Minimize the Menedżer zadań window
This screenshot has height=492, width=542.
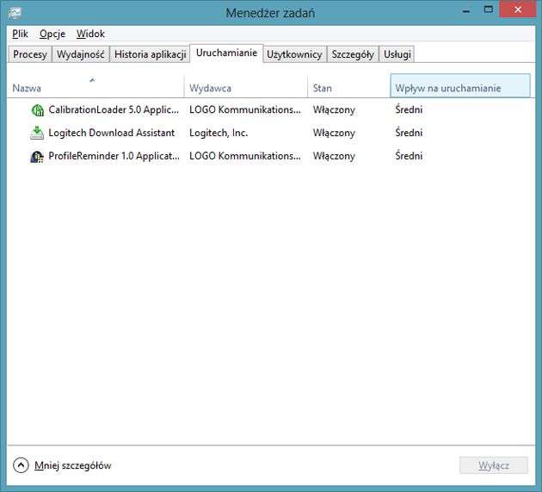[466, 10]
